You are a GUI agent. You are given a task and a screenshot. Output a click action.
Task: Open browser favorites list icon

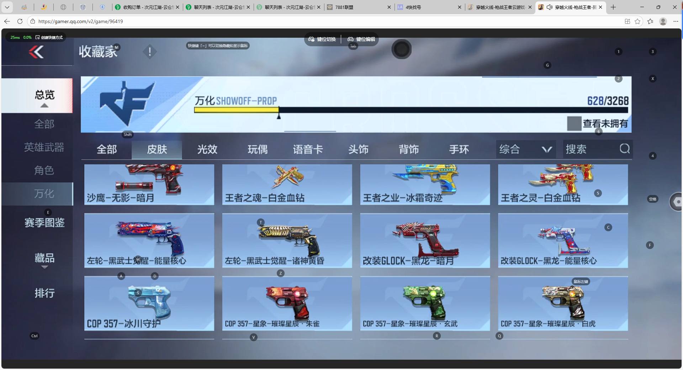(x=650, y=21)
